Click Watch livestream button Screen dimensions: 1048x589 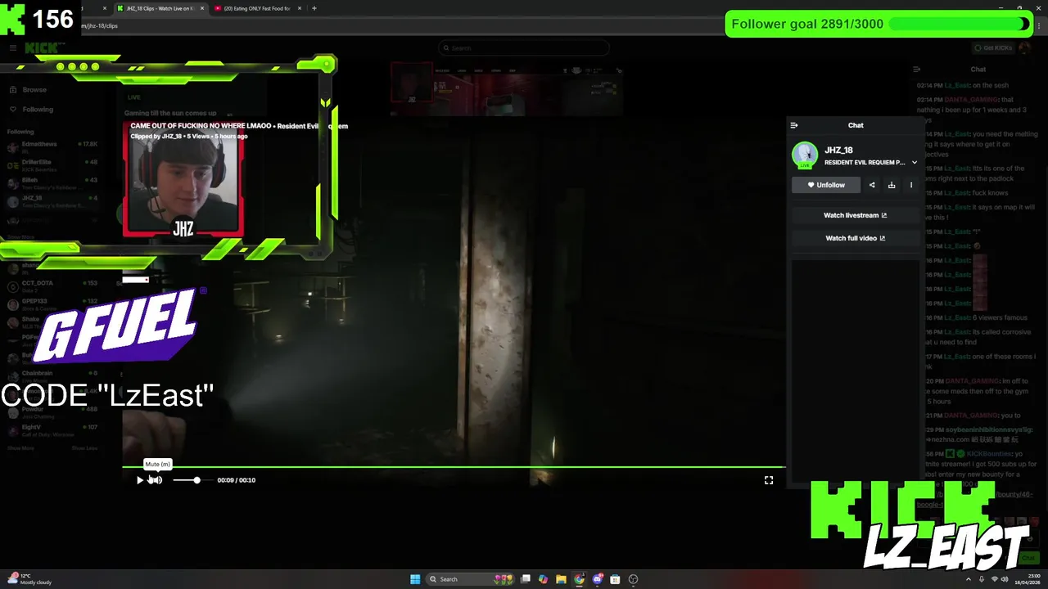pos(856,215)
